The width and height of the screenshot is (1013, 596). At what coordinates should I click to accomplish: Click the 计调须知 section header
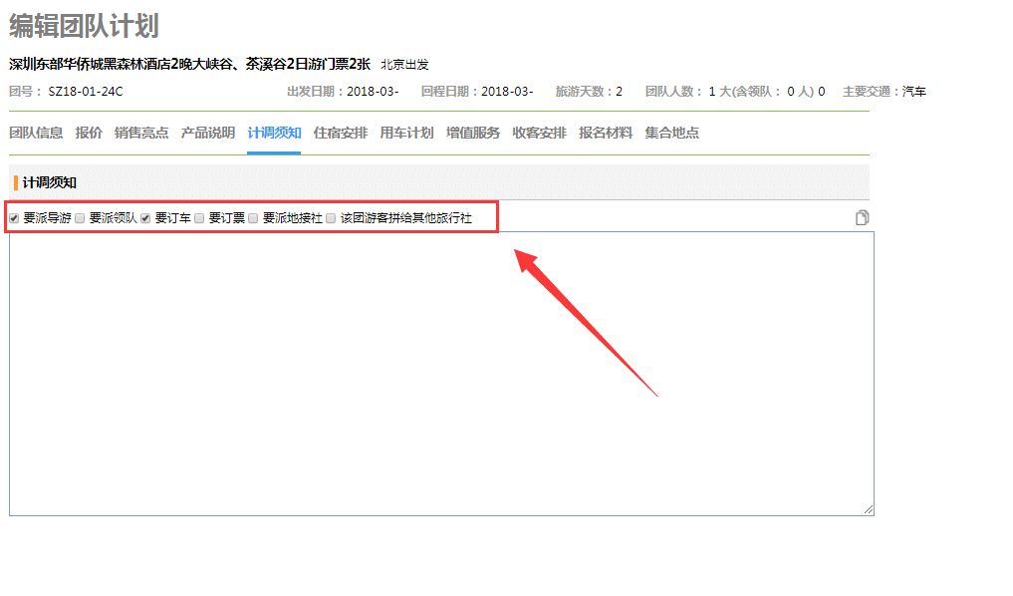pos(49,183)
